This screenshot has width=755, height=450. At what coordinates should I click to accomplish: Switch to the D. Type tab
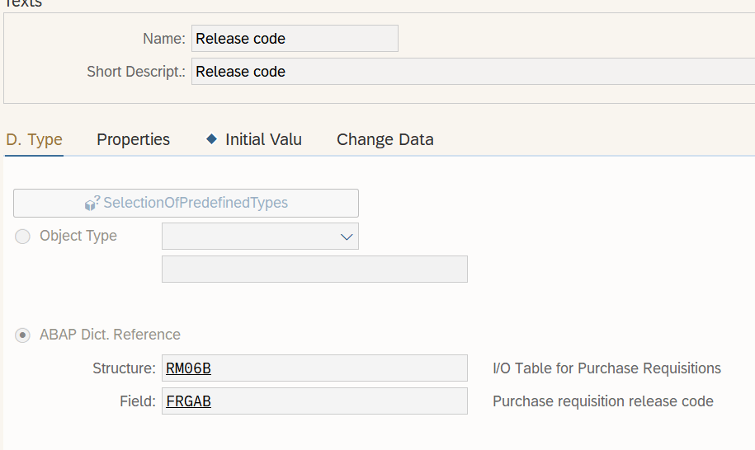tap(34, 139)
